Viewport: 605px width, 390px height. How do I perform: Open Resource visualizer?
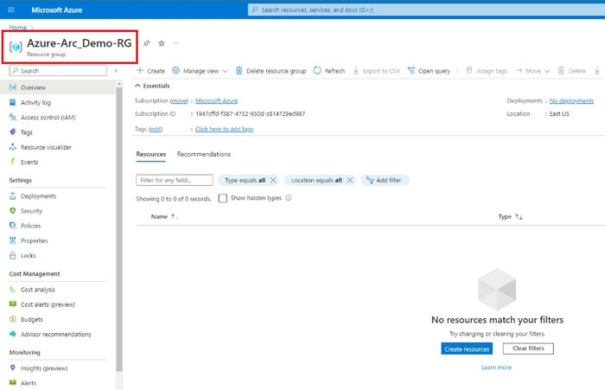46,147
